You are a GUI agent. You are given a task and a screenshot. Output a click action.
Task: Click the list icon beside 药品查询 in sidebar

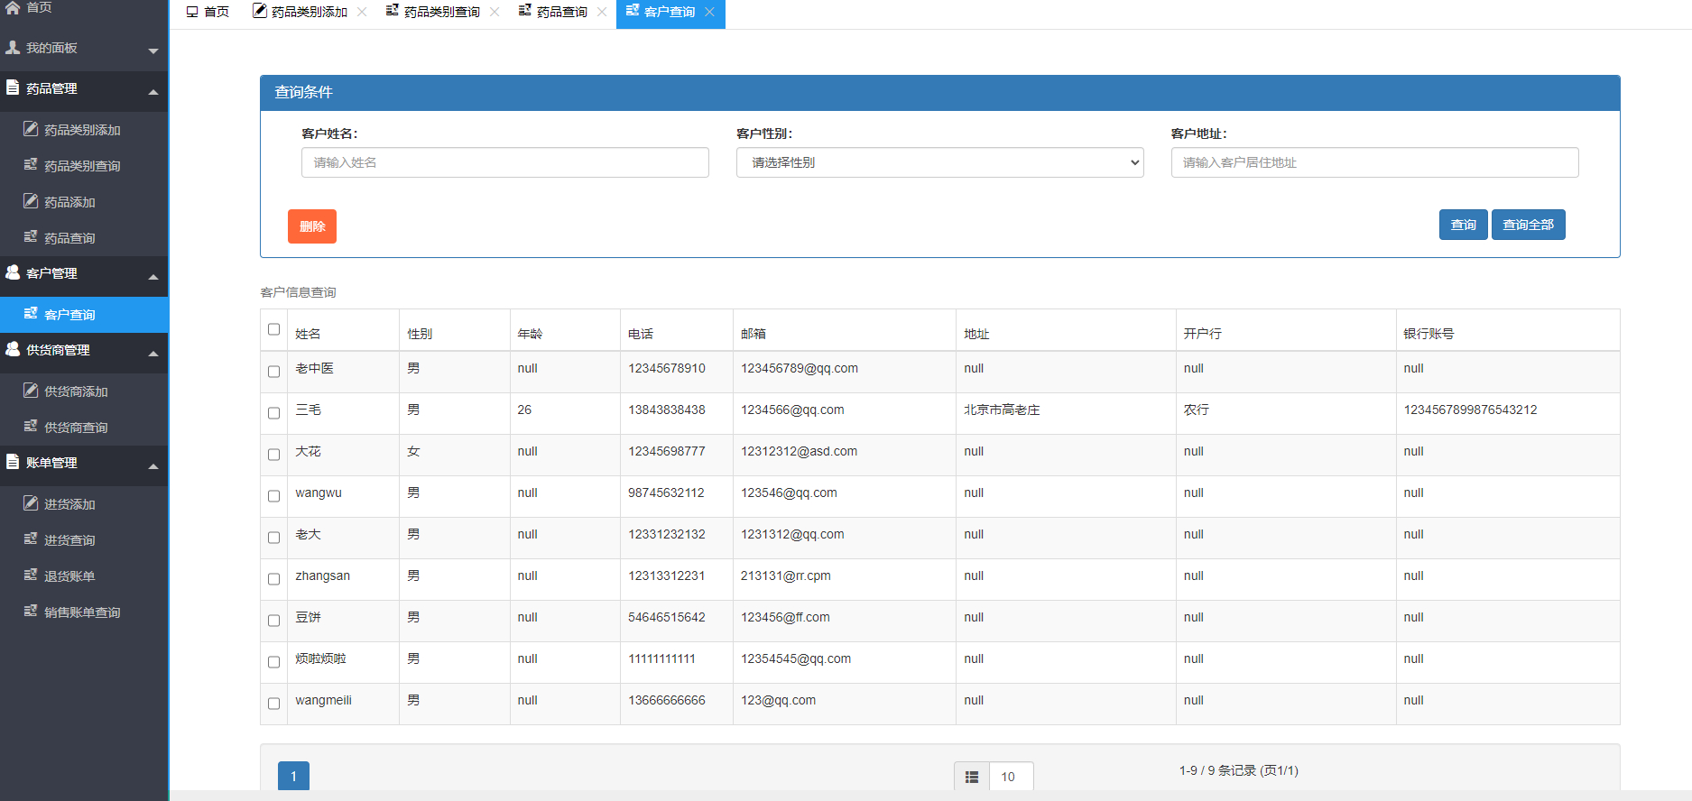point(31,237)
